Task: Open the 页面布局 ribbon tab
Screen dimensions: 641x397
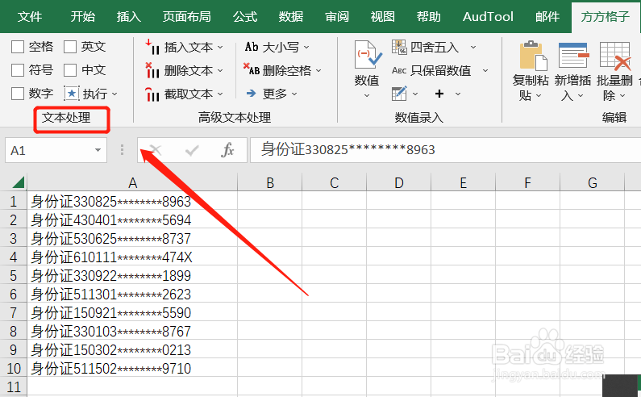Action: [187, 17]
